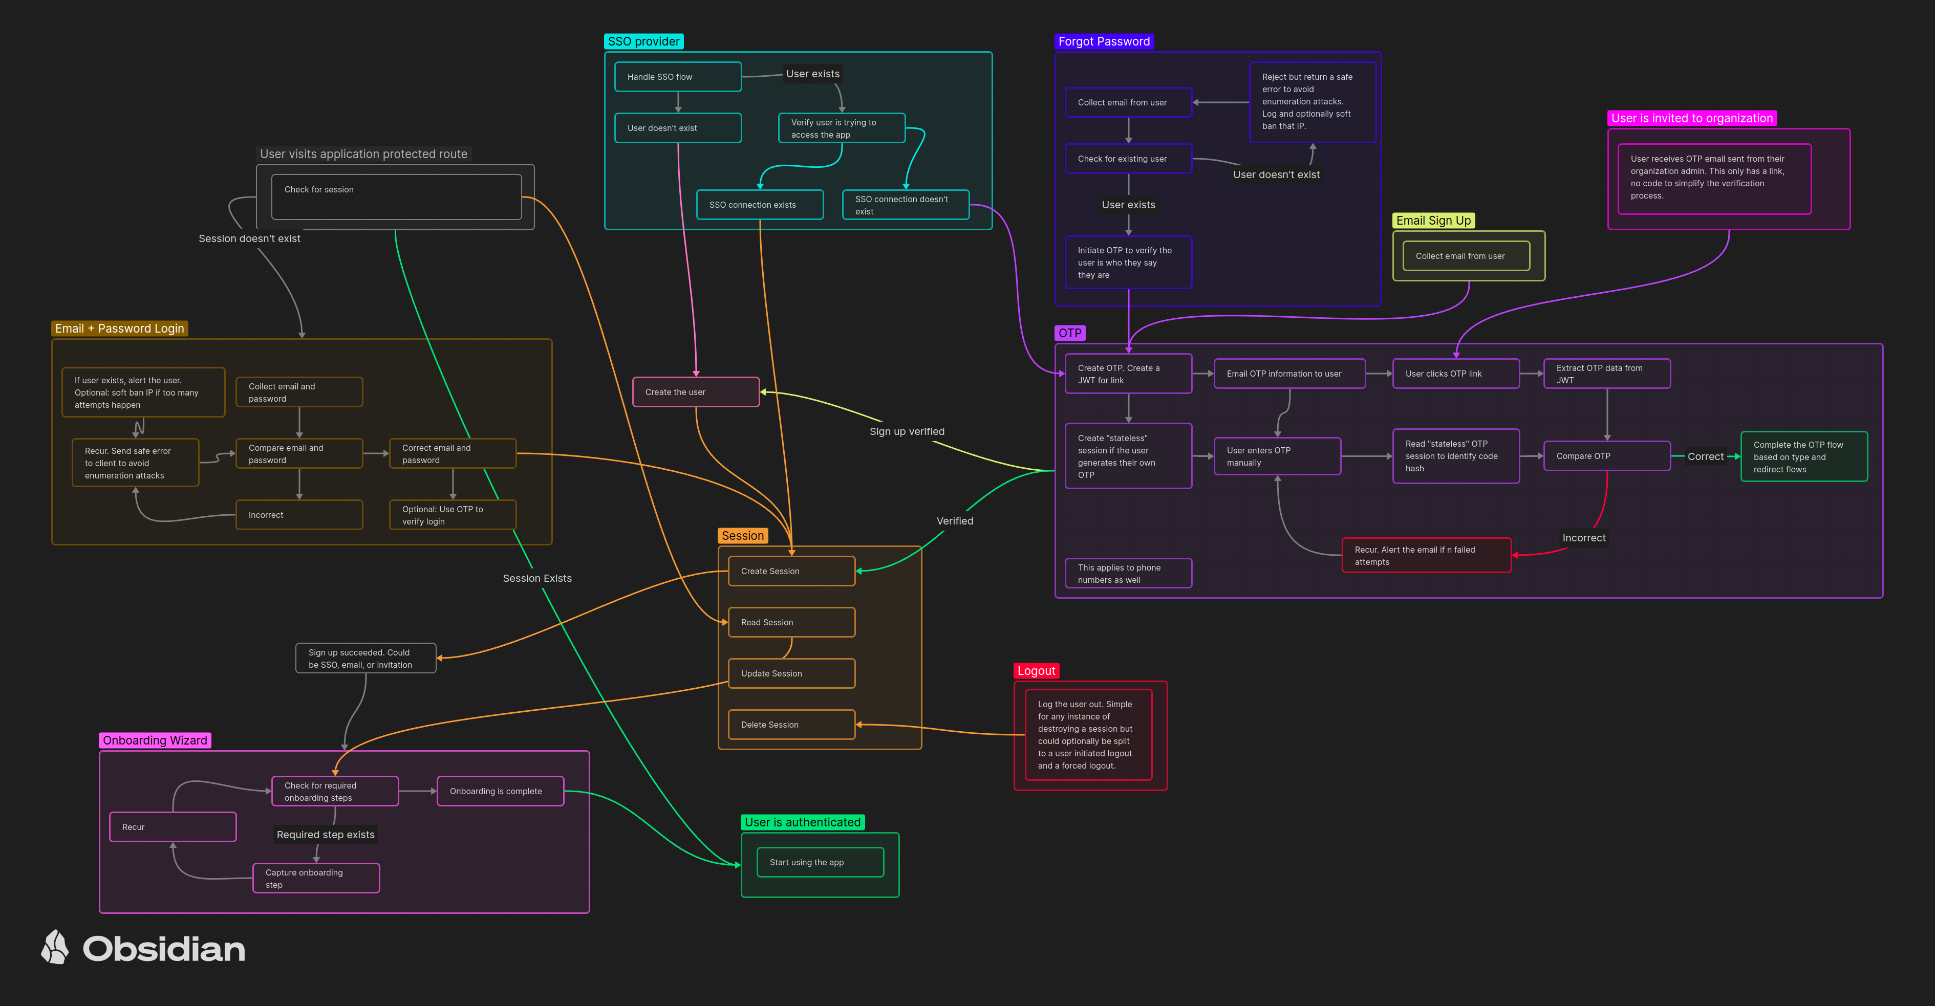This screenshot has height=1006, width=1935.
Task: Select the Create the user node
Action: [x=696, y=392]
